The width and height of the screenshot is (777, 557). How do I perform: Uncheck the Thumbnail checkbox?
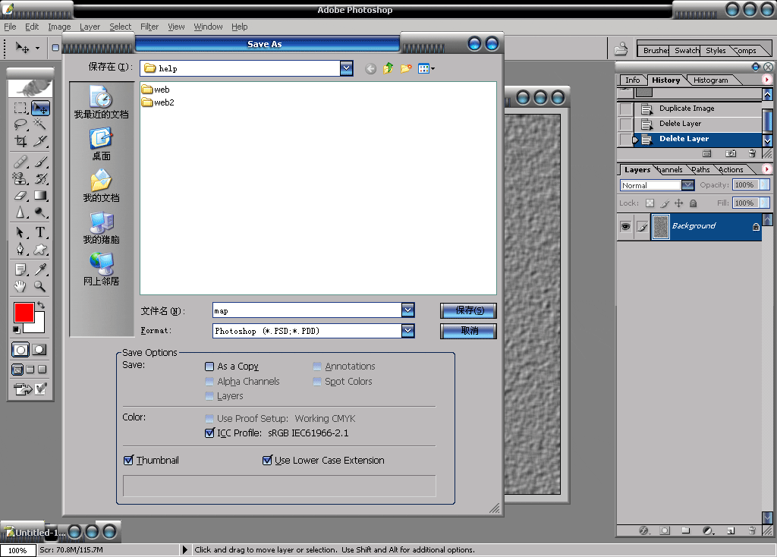[x=128, y=461]
